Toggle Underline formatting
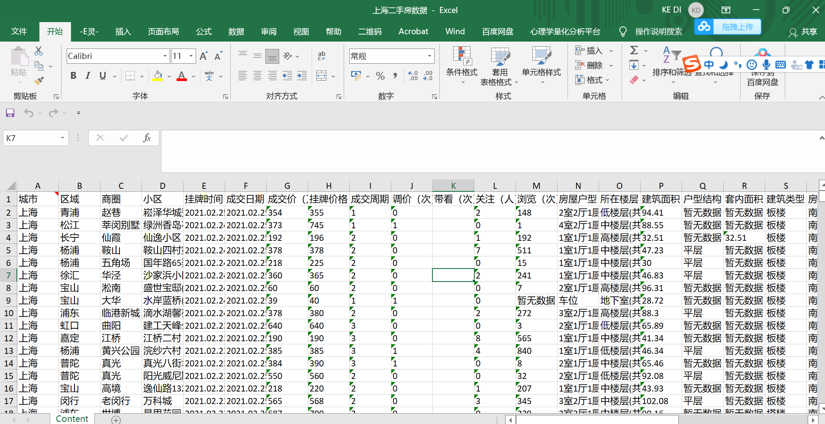Screen dimensions: 825x424 103,76
